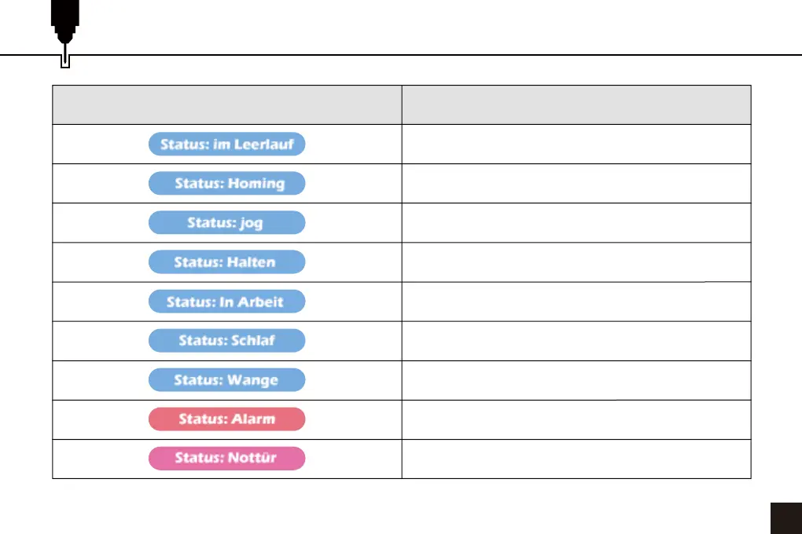Click the 'Status: im Leerlauf' badge

tap(226, 144)
